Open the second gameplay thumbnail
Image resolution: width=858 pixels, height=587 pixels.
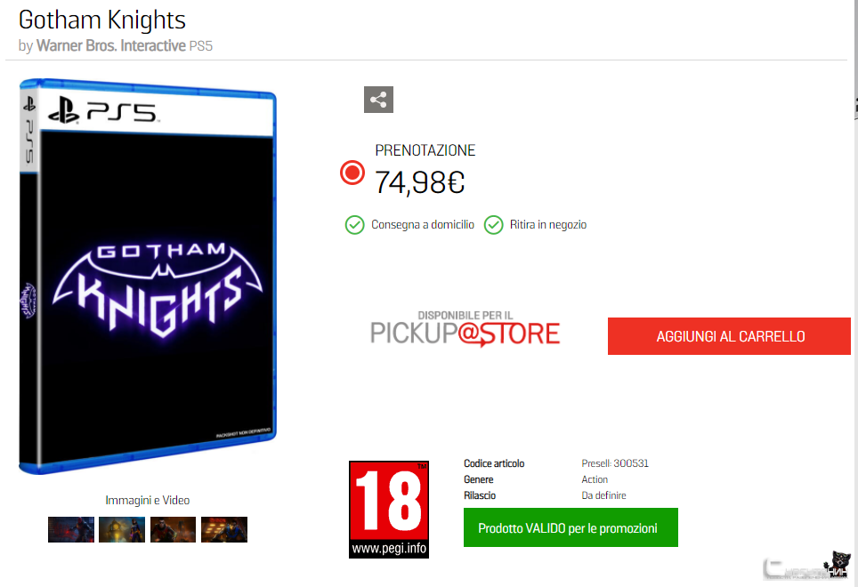122,529
